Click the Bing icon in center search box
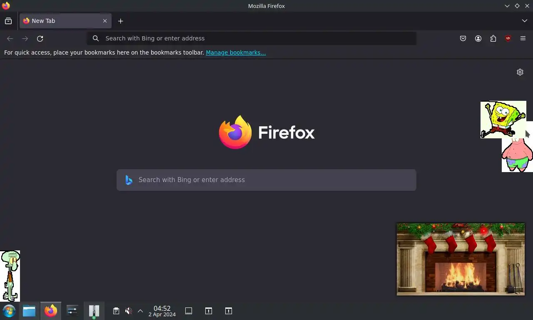Image resolution: width=533 pixels, height=320 pixels. (129, 180)
